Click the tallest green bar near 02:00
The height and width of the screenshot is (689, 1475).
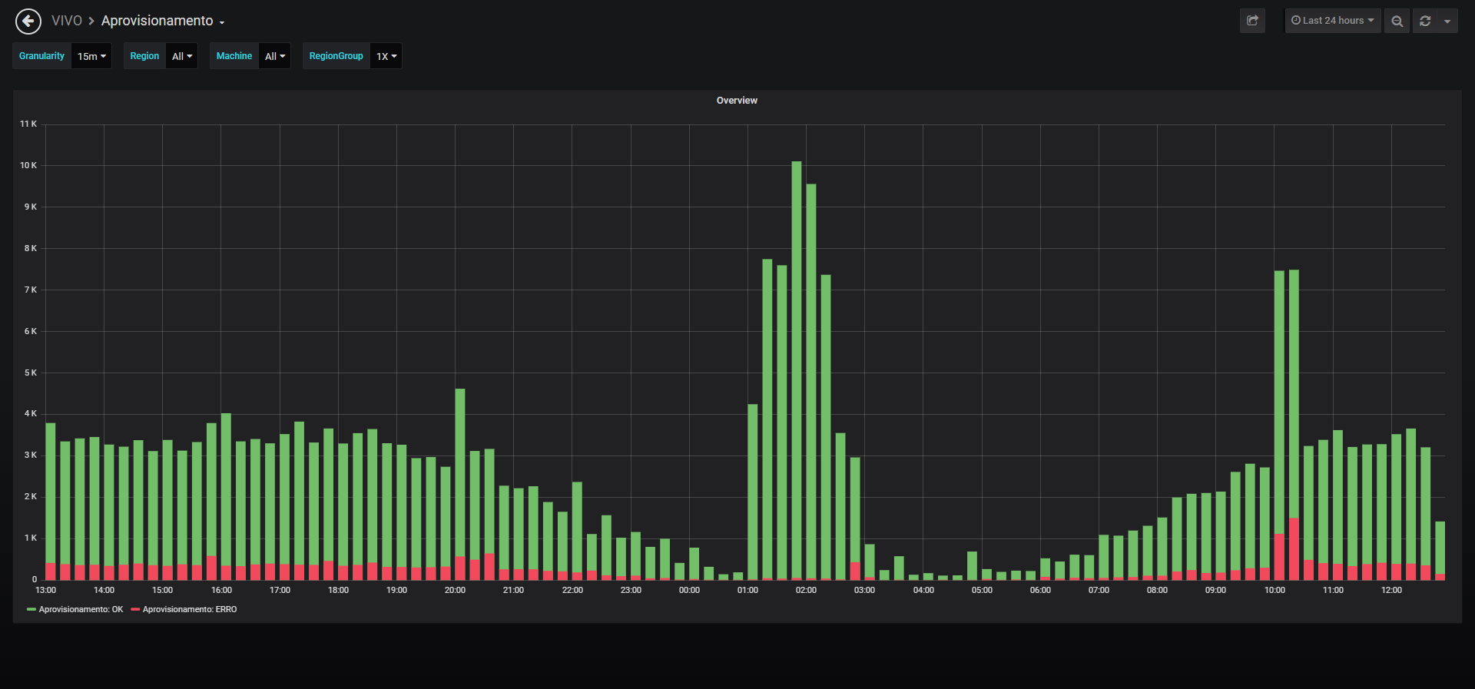pos(797,369)
